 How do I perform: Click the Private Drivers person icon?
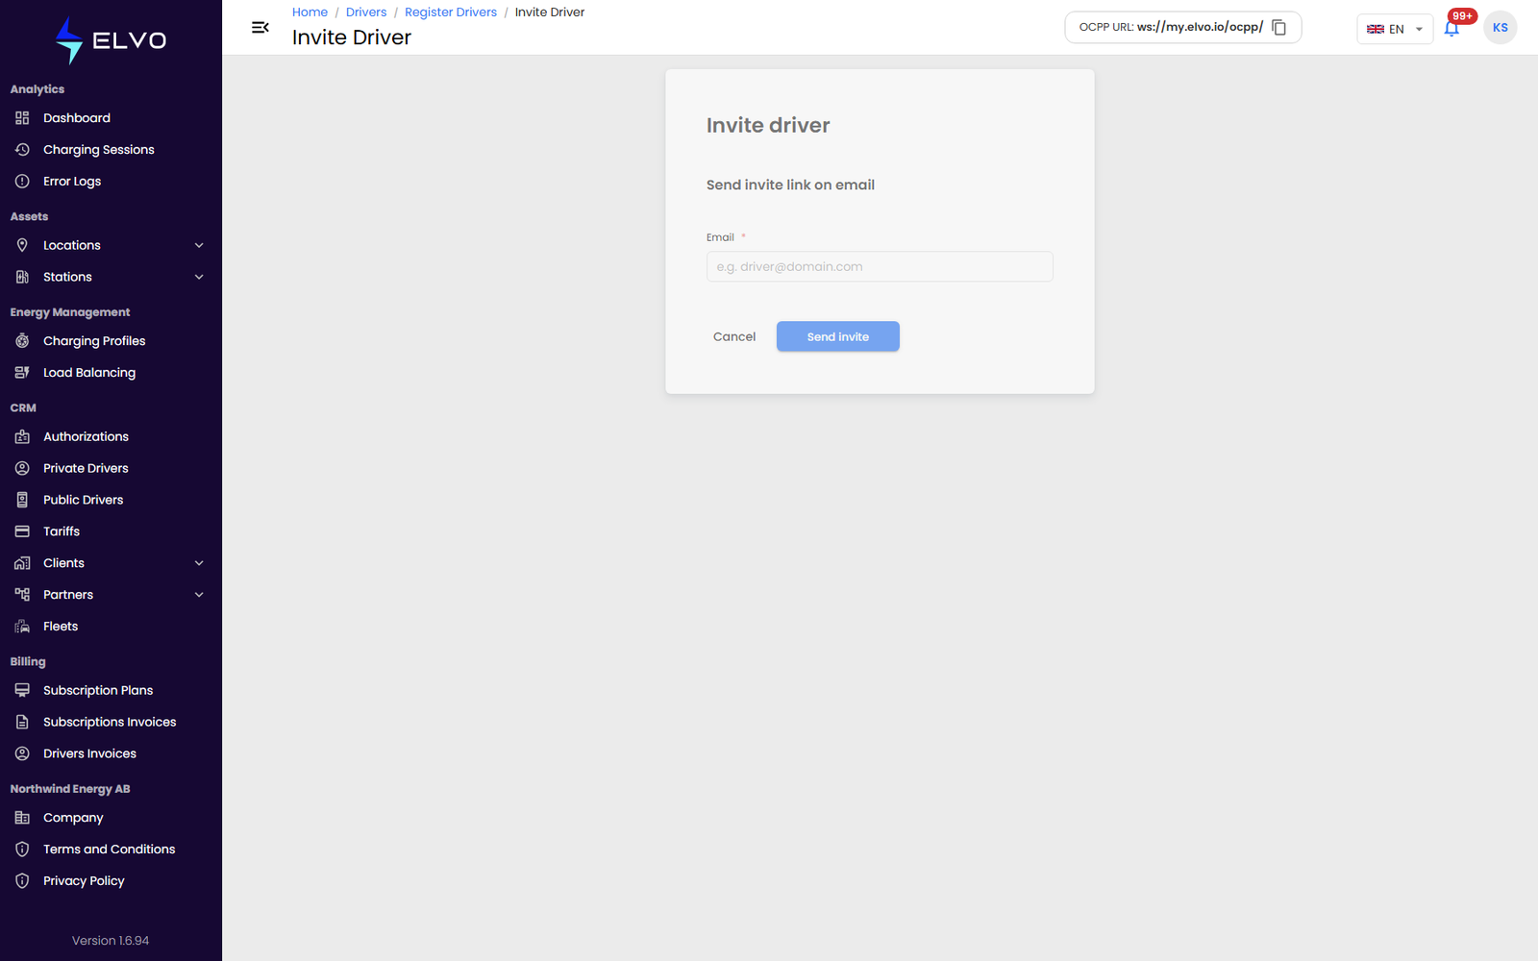tap(22, 468)
